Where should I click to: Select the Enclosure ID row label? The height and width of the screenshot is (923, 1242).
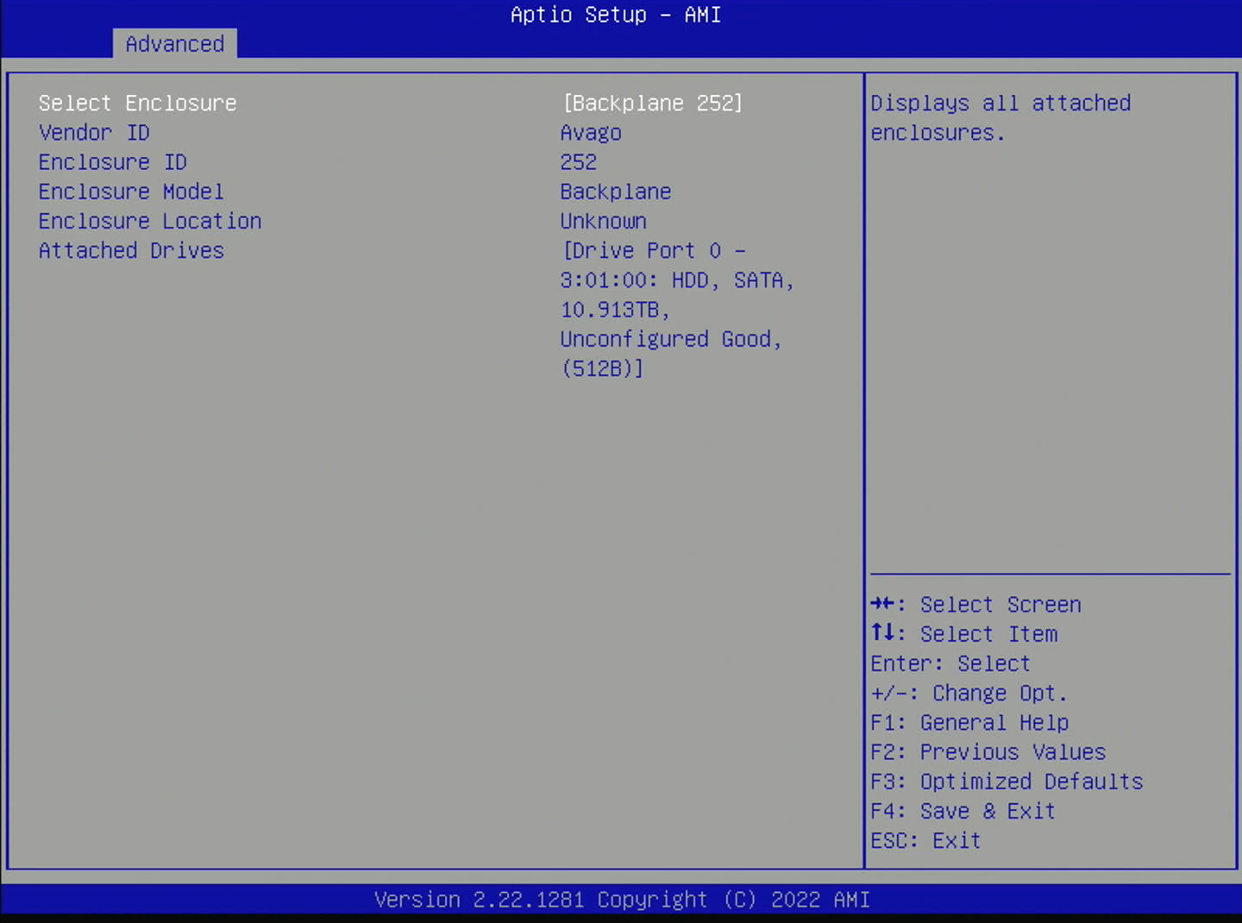coord(113,161)
